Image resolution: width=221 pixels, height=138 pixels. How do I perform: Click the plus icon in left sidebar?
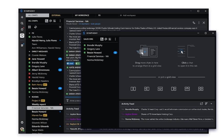click(22, 17)
